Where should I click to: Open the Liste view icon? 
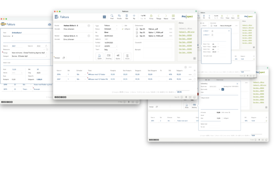point(173,16)
